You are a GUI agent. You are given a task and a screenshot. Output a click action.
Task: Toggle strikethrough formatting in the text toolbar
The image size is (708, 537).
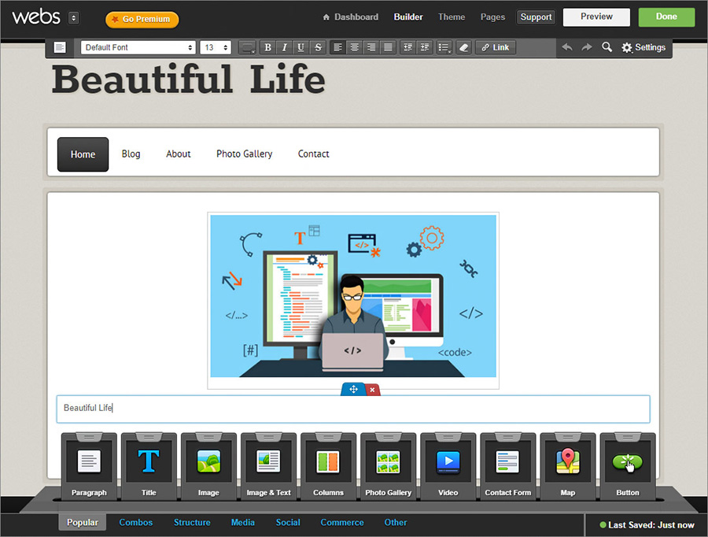318,47
